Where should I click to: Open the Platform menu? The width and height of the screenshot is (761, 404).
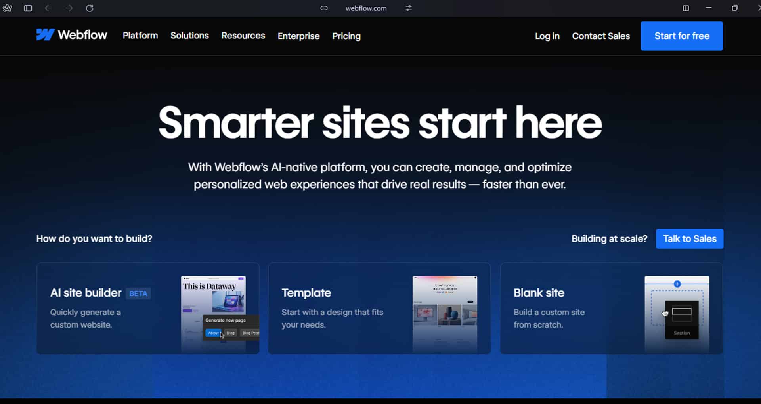(x=140, y=36)
